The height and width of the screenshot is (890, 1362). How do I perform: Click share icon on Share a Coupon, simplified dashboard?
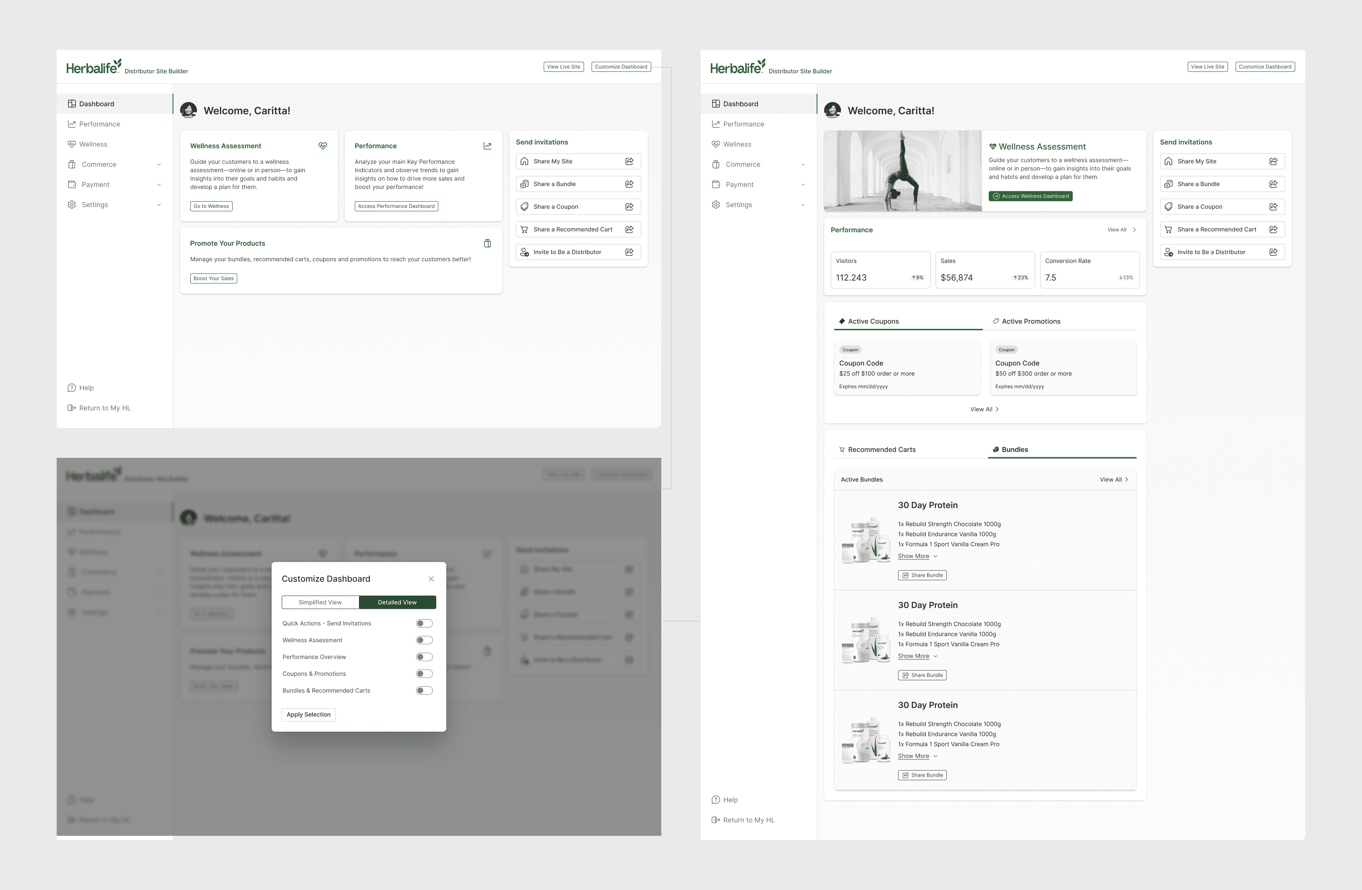pyautogui.click(x=629, y=207)
